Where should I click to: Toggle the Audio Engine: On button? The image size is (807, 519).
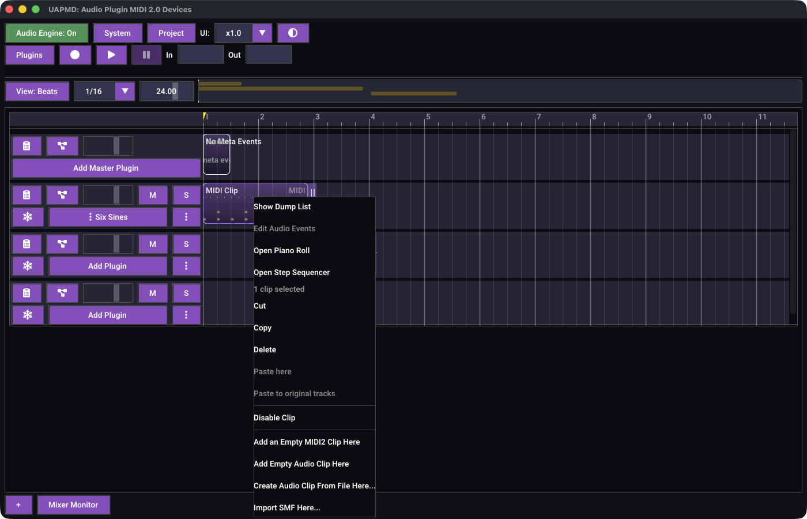[x=46, y=33]
